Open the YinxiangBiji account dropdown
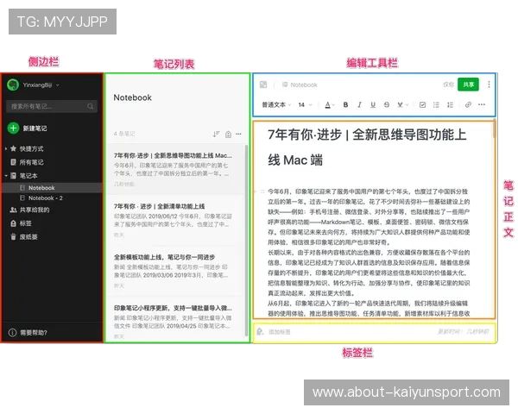The width and height of the screenshot is (518, 414). [58, 85]
